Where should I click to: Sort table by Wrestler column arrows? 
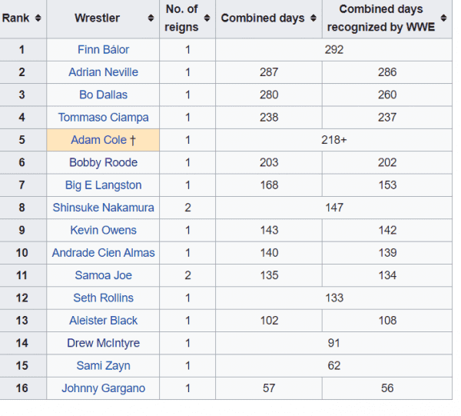coord(150,18)
